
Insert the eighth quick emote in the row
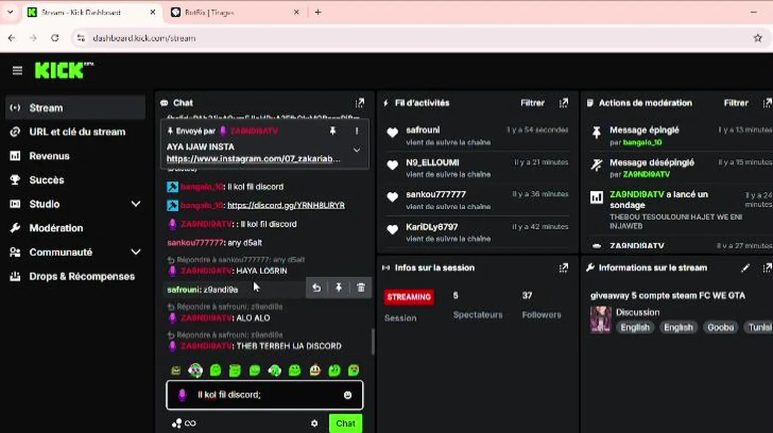point(315,370)
